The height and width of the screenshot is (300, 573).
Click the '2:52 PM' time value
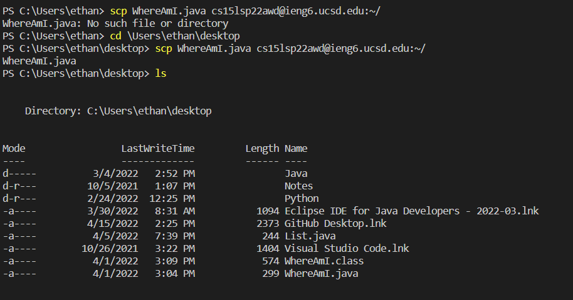coord(175,174)
